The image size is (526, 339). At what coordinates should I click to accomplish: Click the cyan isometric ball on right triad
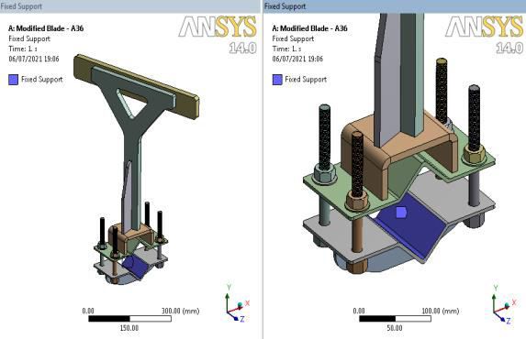click(507, 304)
